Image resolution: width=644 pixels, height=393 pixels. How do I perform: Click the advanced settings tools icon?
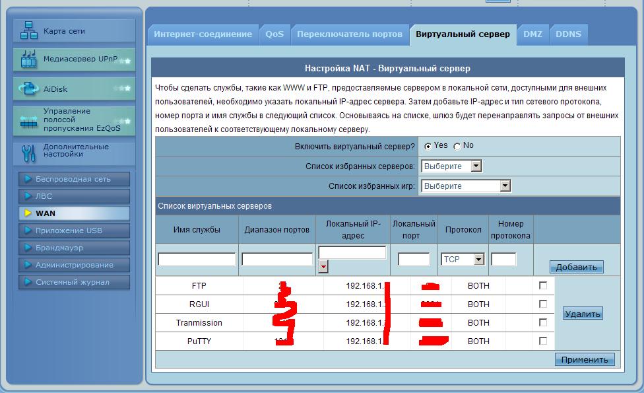coord(29,153)
